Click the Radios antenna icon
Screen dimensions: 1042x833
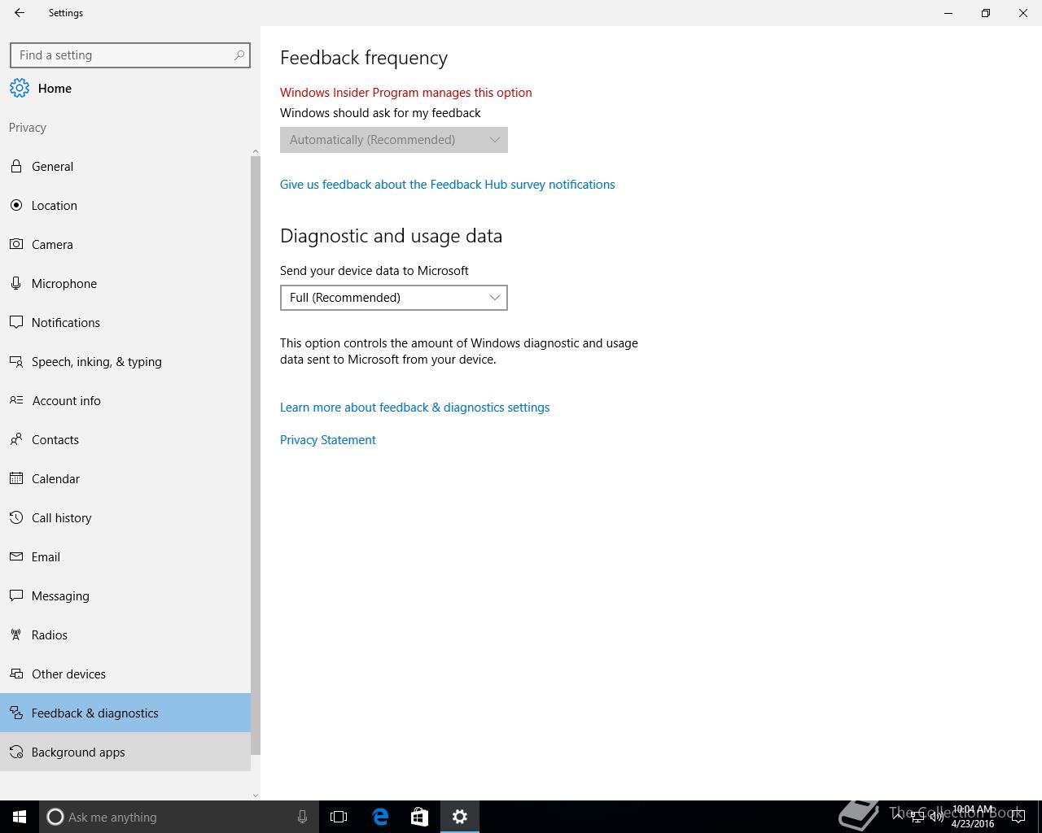(16, 635)
